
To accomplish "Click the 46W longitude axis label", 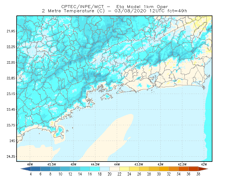I will 30,164.
